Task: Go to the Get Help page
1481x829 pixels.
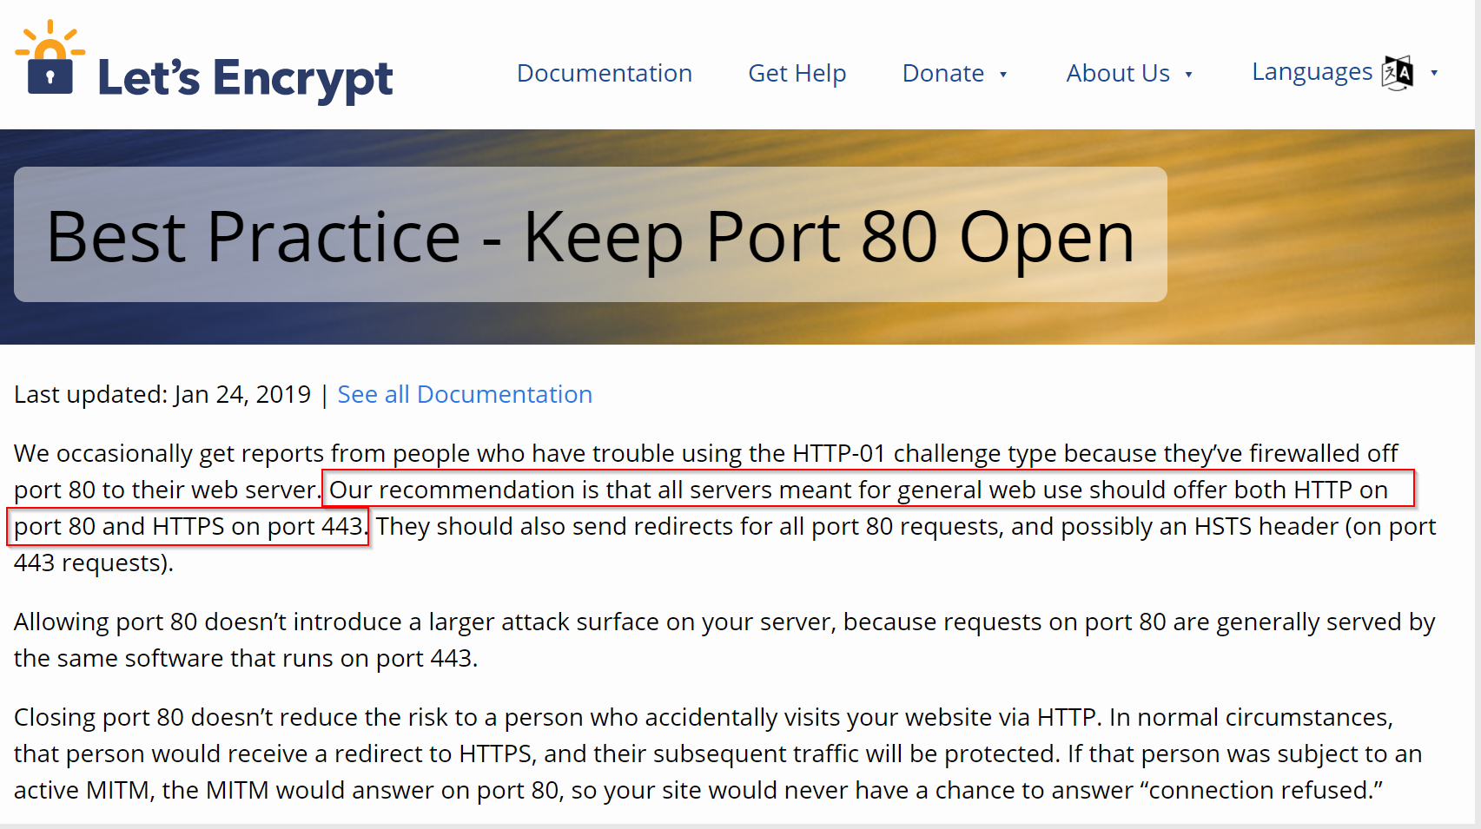Action: (797, 74)
